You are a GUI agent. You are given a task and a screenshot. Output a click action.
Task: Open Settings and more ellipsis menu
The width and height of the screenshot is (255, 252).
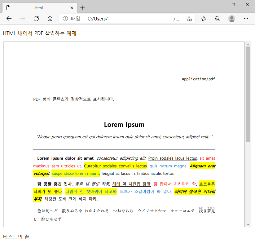pos(246,19)
